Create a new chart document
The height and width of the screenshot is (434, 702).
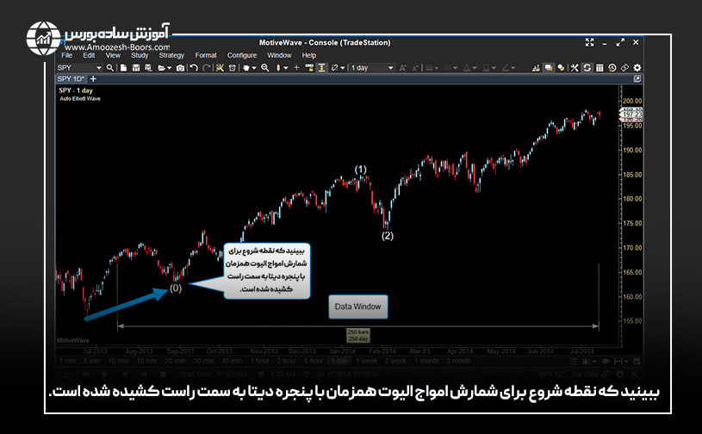point(123,67)
